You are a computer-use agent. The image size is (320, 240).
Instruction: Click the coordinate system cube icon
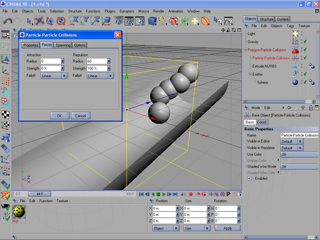click(106, 21)
